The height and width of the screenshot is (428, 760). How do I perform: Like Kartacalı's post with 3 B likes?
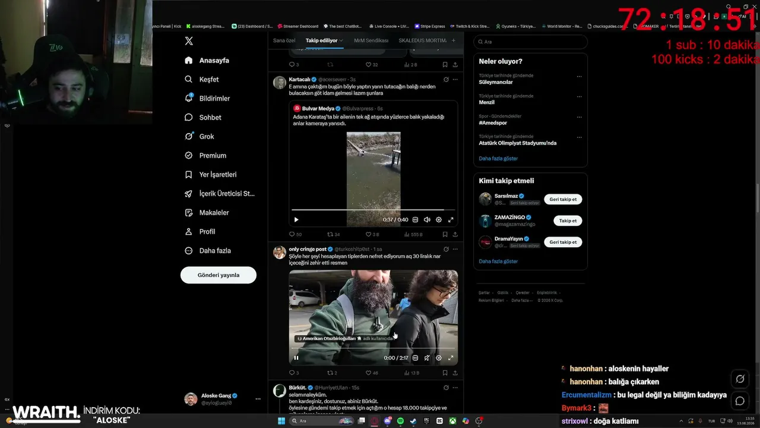pyautogui.click(x=372, y=234)
